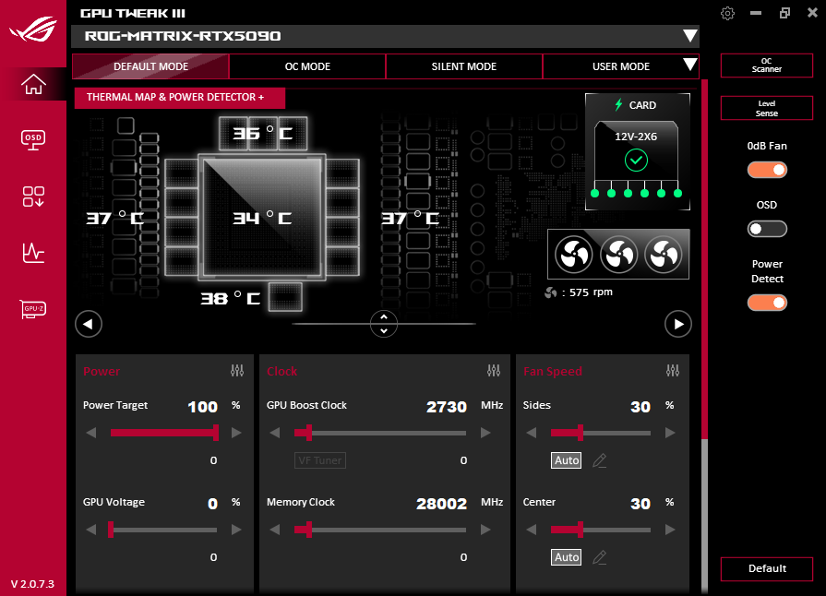Click the pencil edit icon for Sides fan
This screenshot has width=826, height=596.
point(600,460)
